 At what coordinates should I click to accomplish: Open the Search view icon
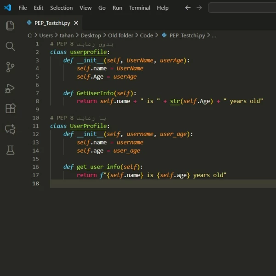[x=10, y=46]
